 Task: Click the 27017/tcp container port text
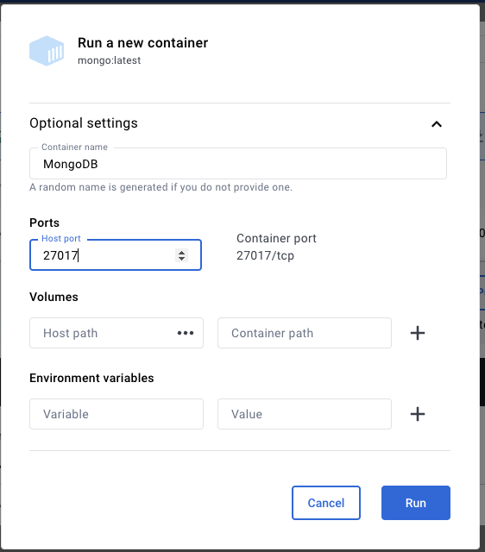tap(265, 255)
